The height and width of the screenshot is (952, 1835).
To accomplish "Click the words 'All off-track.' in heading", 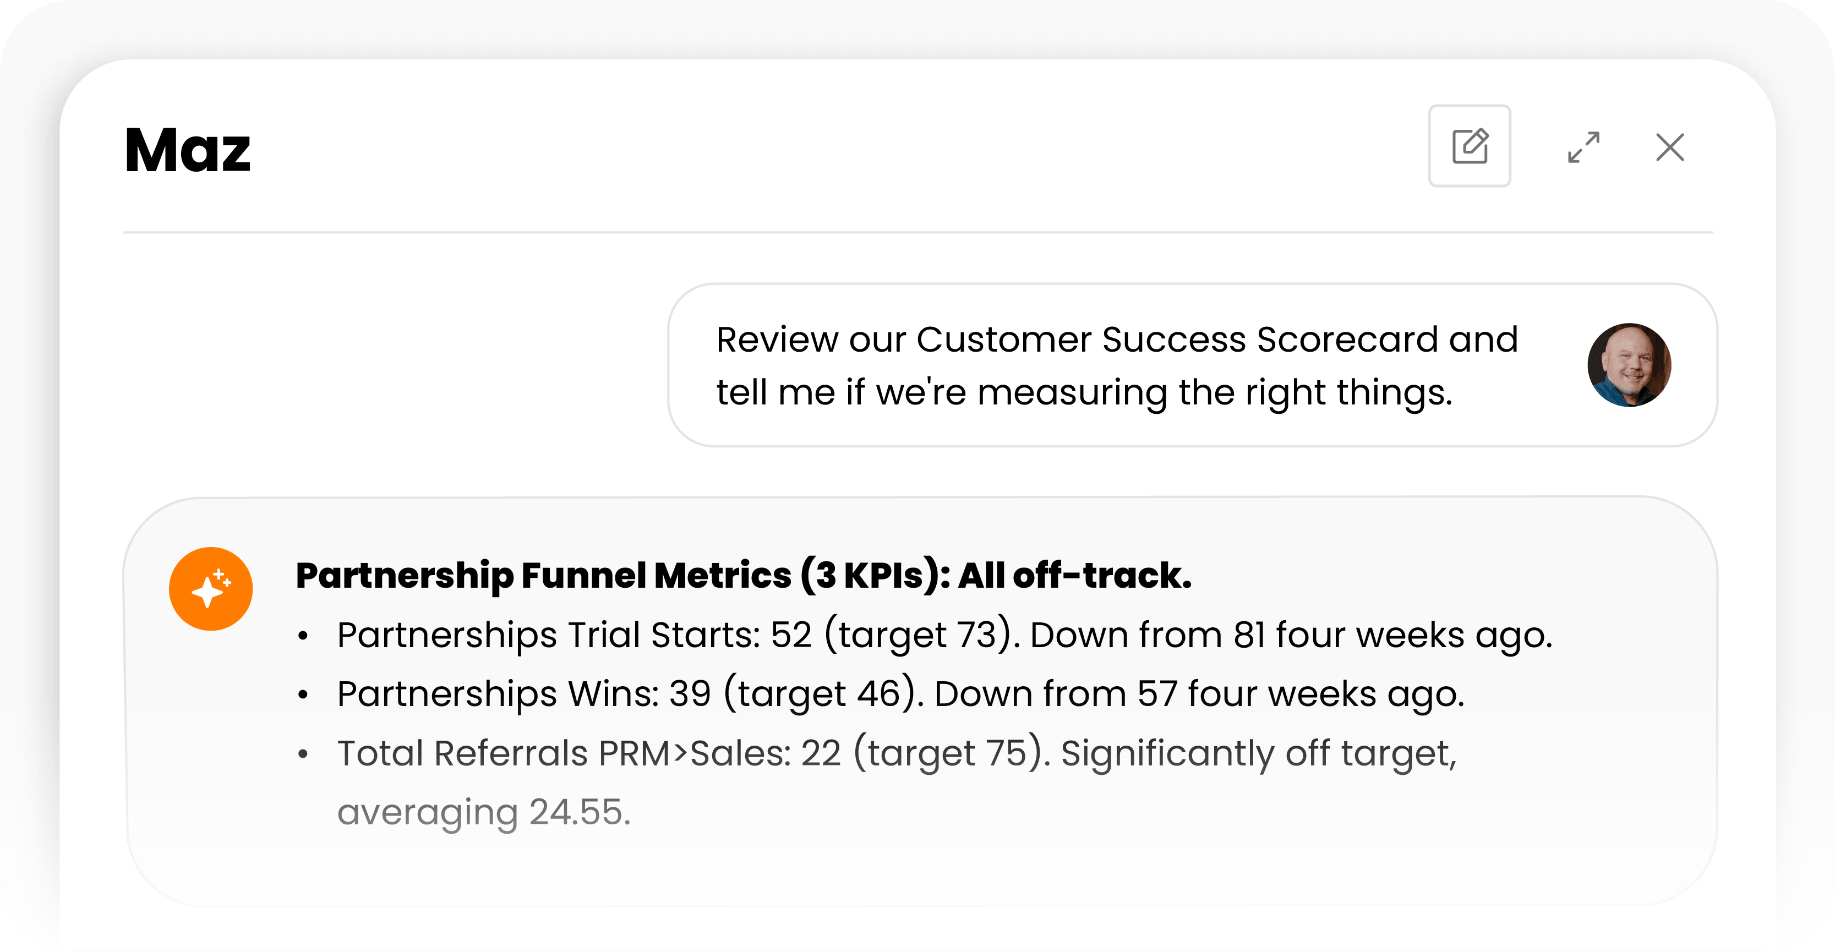I will 1074,575.
